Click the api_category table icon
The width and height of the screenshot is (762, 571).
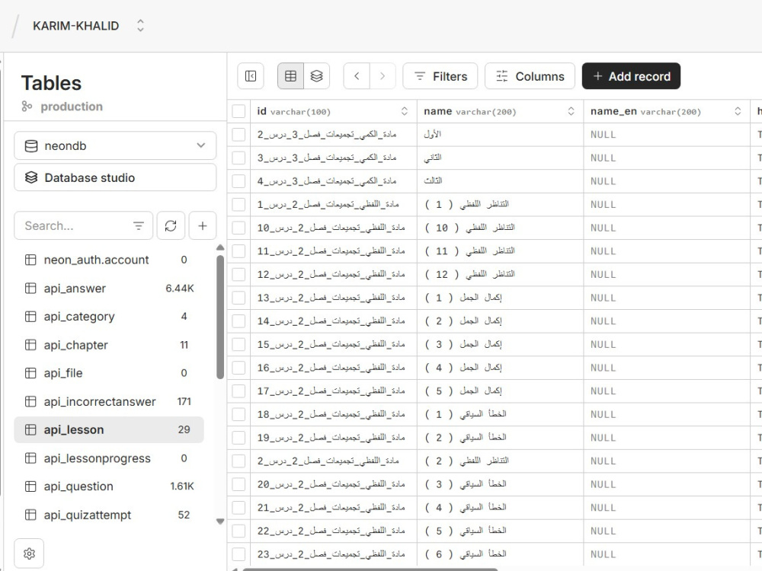[x=30, y=317]
